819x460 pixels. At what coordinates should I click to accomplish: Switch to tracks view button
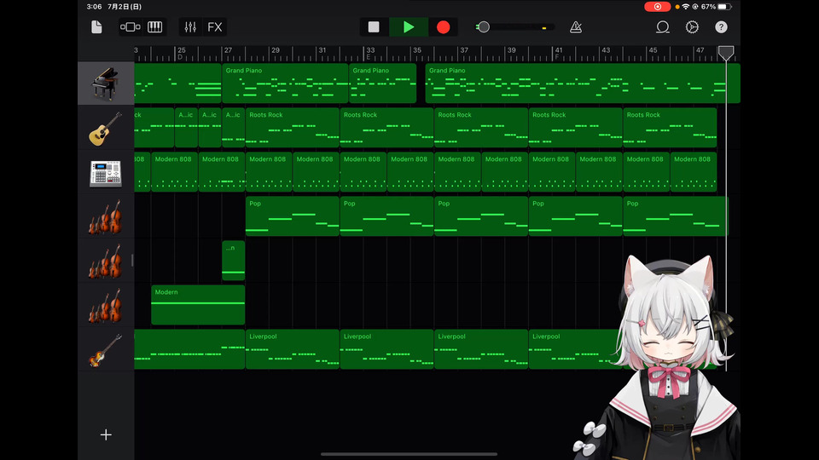coord(130,27)
